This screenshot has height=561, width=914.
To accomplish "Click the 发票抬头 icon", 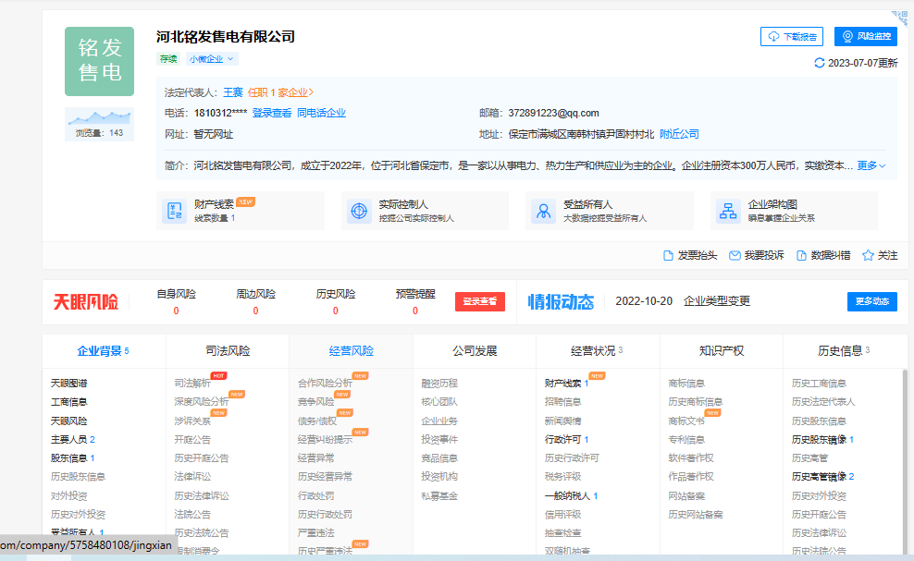I will coord(668,256).
